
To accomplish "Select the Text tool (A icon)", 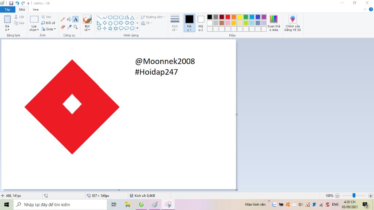I will pos(76,19).
